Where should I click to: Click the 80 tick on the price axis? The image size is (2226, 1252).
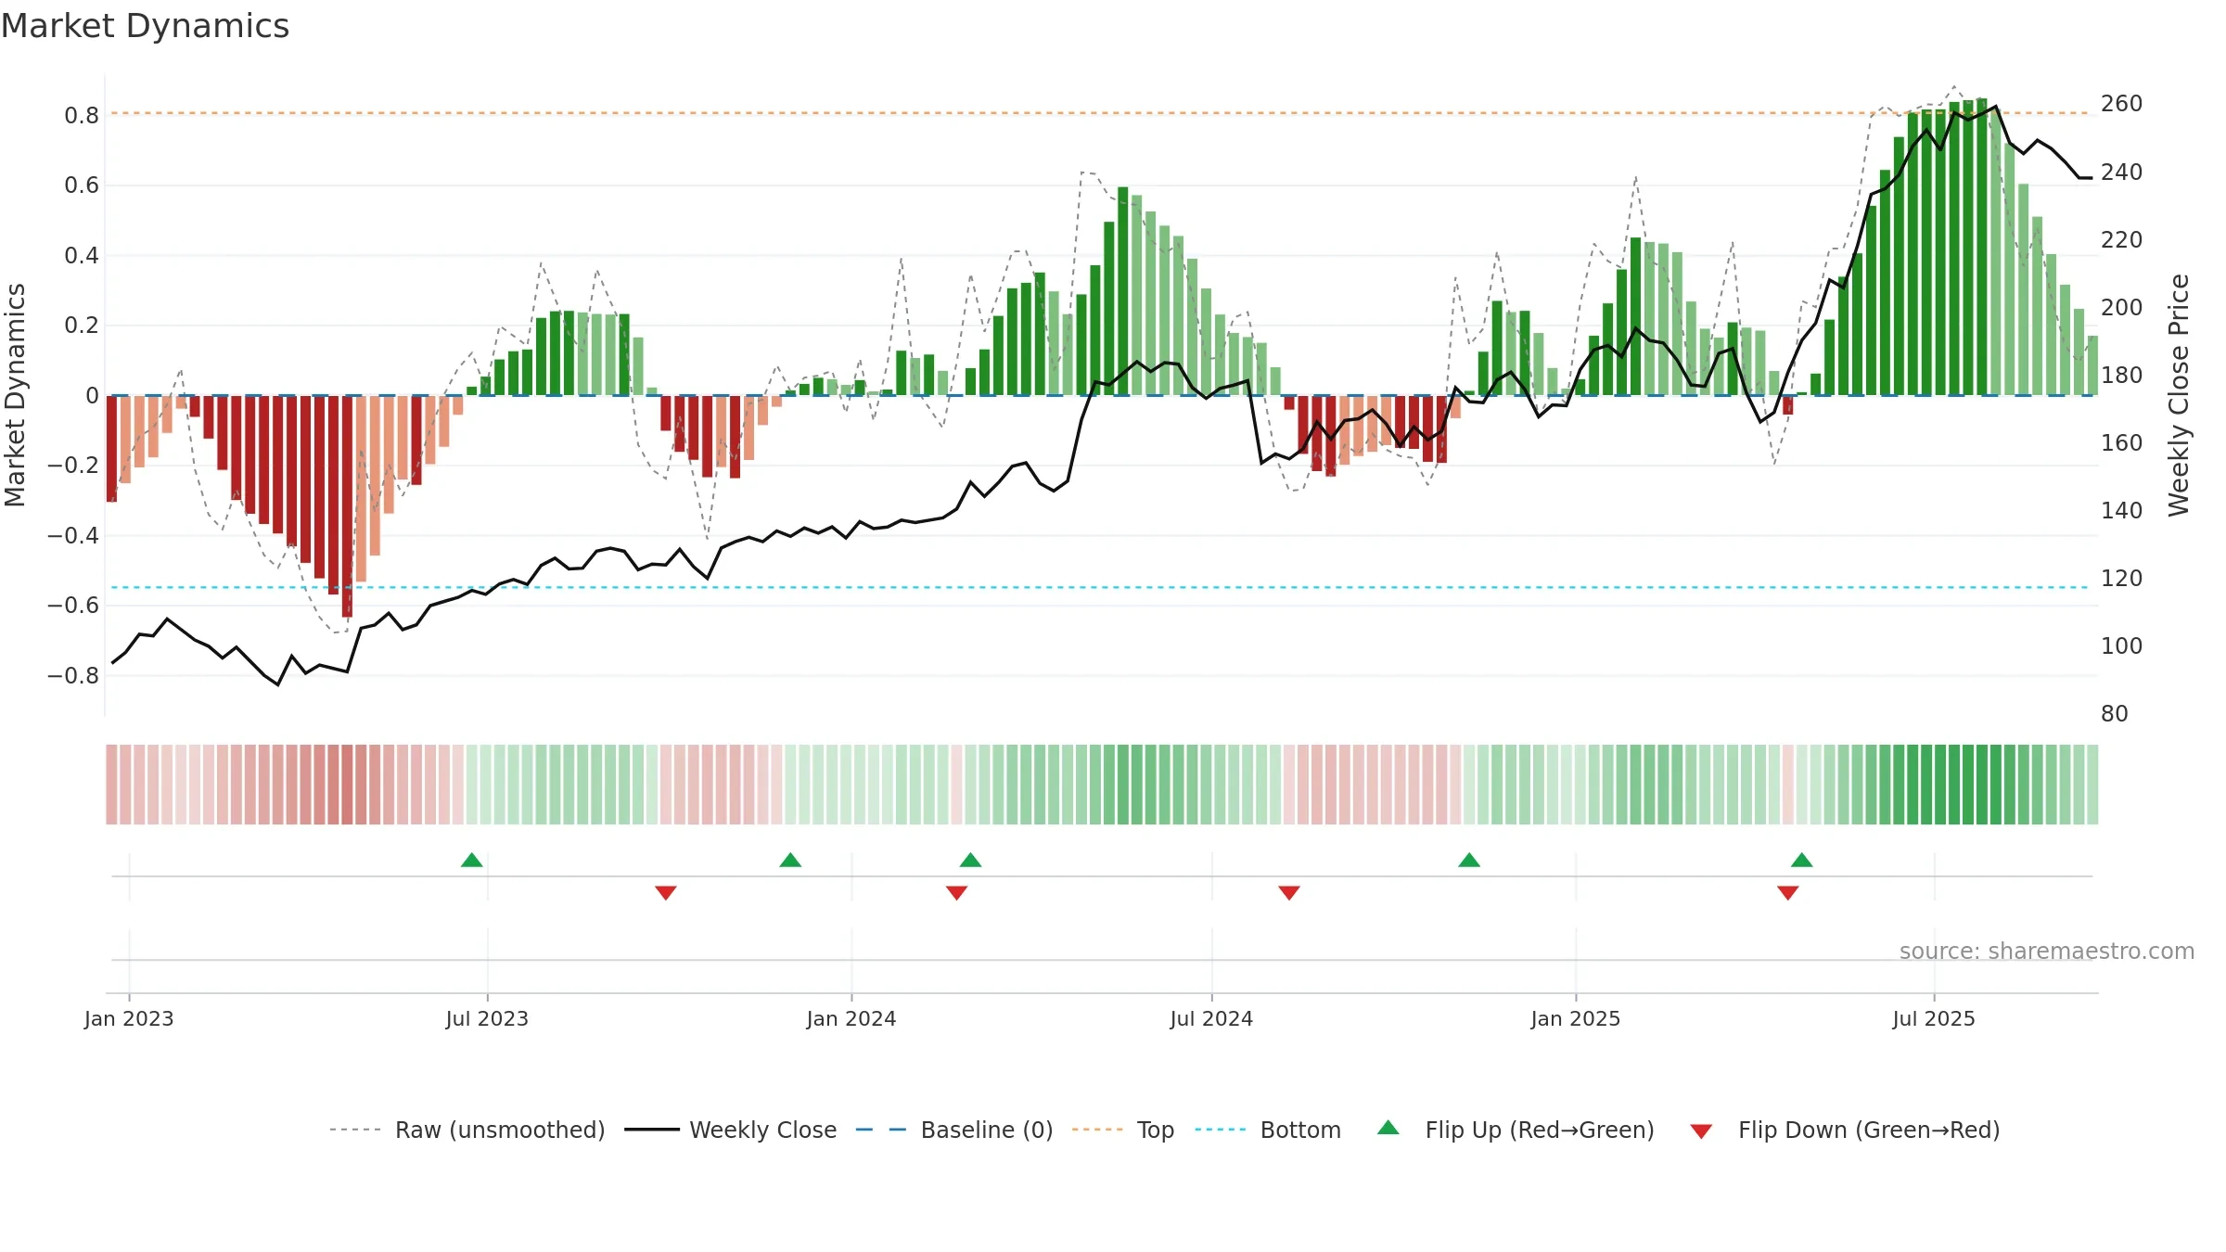coord(2115,714)
